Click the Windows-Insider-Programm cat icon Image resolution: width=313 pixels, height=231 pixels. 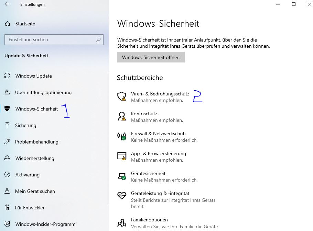[x=7, y=224]
